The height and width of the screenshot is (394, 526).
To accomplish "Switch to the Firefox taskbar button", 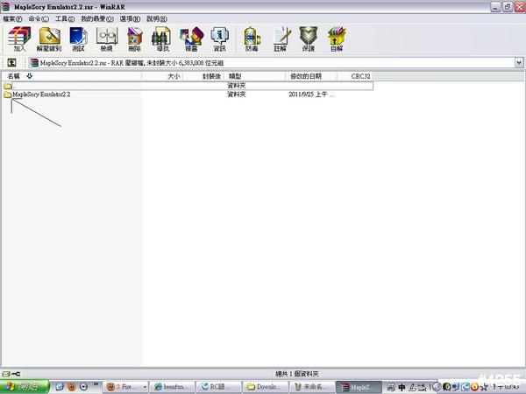I will (124, 387).
